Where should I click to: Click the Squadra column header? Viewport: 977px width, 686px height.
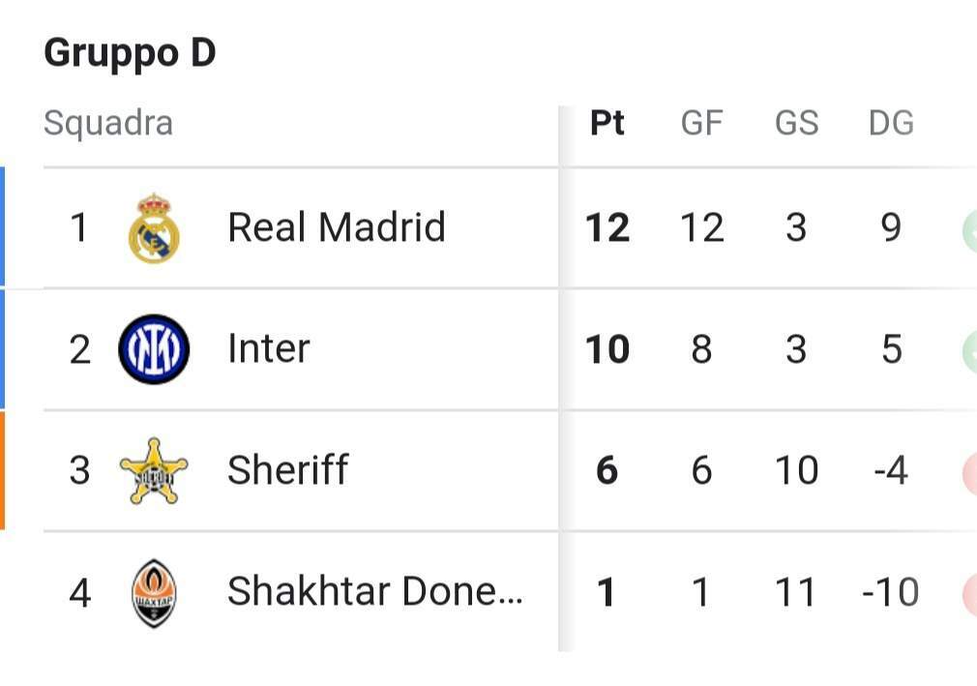click(108, 124)
